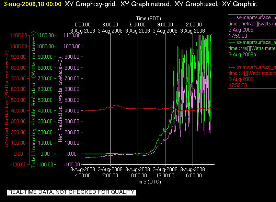Click the Time (EDT) axis label
The height and width of the screenshot is (202, 276).
(x=148, y=19)
